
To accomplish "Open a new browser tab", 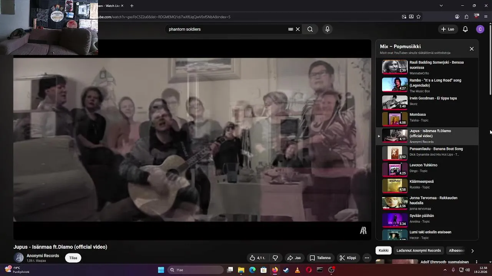I will tap(132, 6).
